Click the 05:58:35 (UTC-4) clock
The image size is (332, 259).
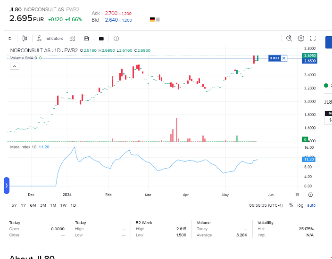click(266, 205)
